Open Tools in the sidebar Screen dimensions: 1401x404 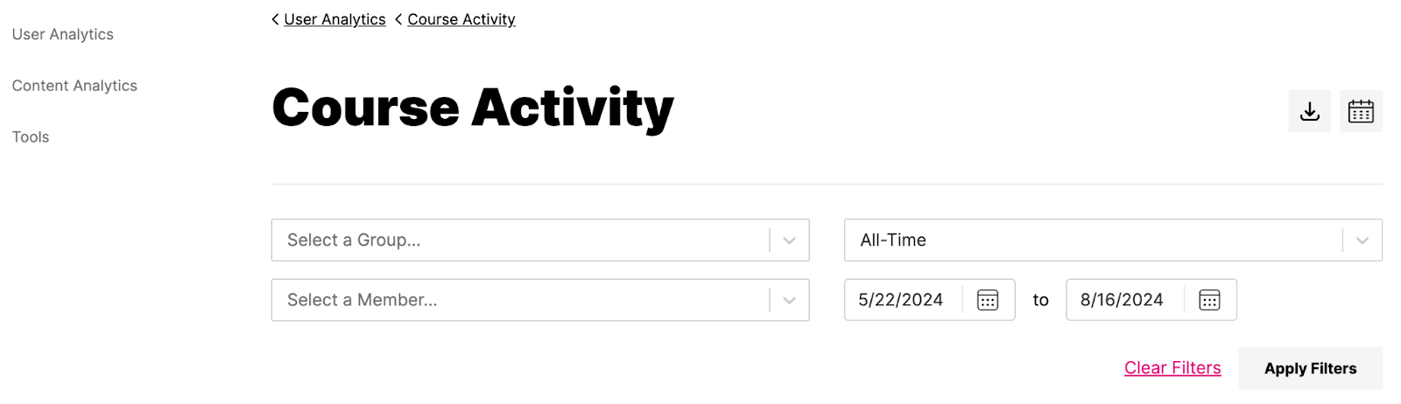tap(31, 137)
